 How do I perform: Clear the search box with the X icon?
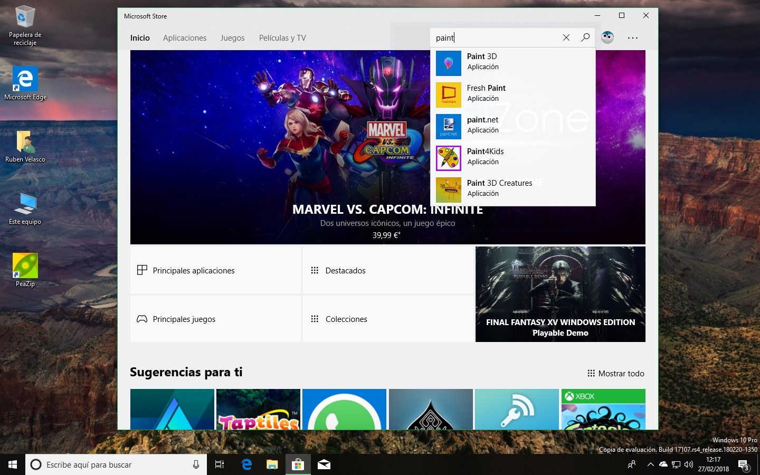tap(566, 37)
